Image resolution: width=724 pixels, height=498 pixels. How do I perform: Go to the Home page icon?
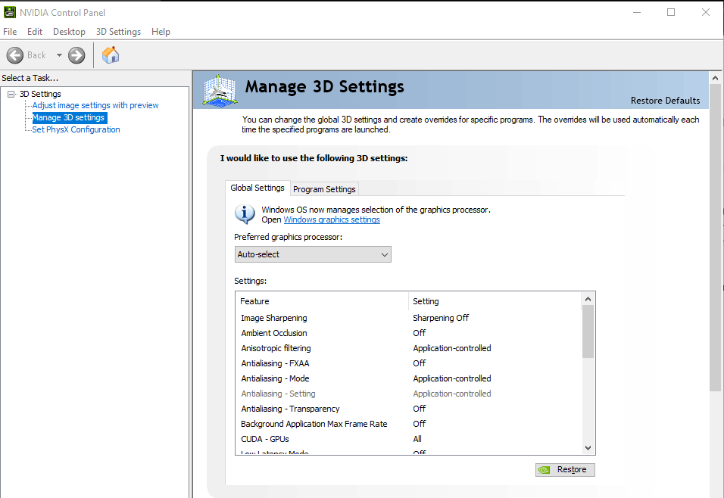[111, 55]
